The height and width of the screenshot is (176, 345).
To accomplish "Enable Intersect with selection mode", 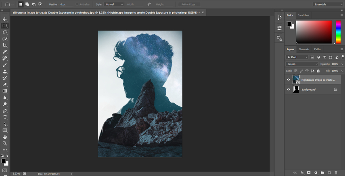I will tap(40, 4).
